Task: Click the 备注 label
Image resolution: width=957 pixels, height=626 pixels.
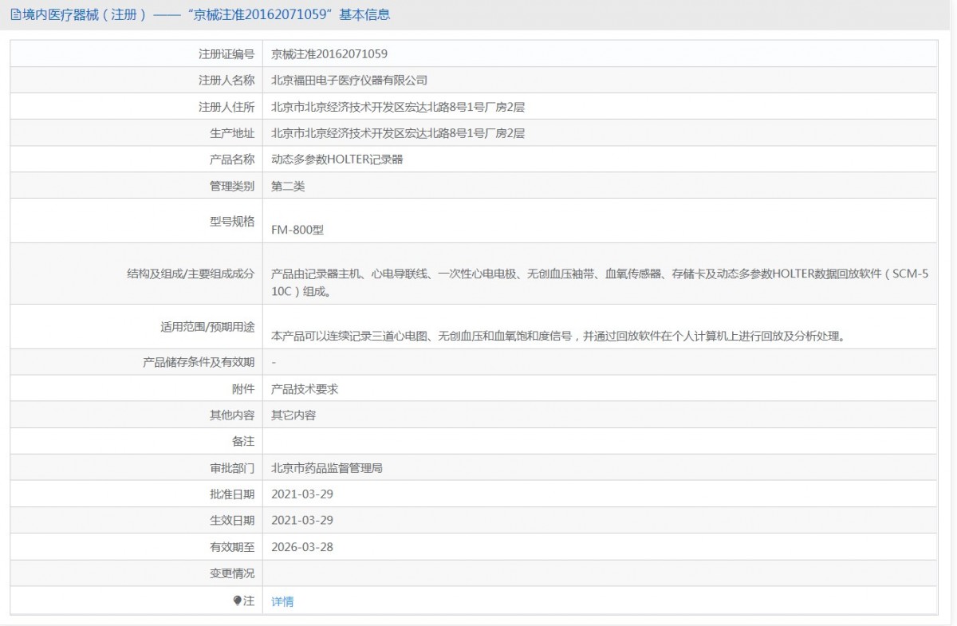Action: pos(243,441)
